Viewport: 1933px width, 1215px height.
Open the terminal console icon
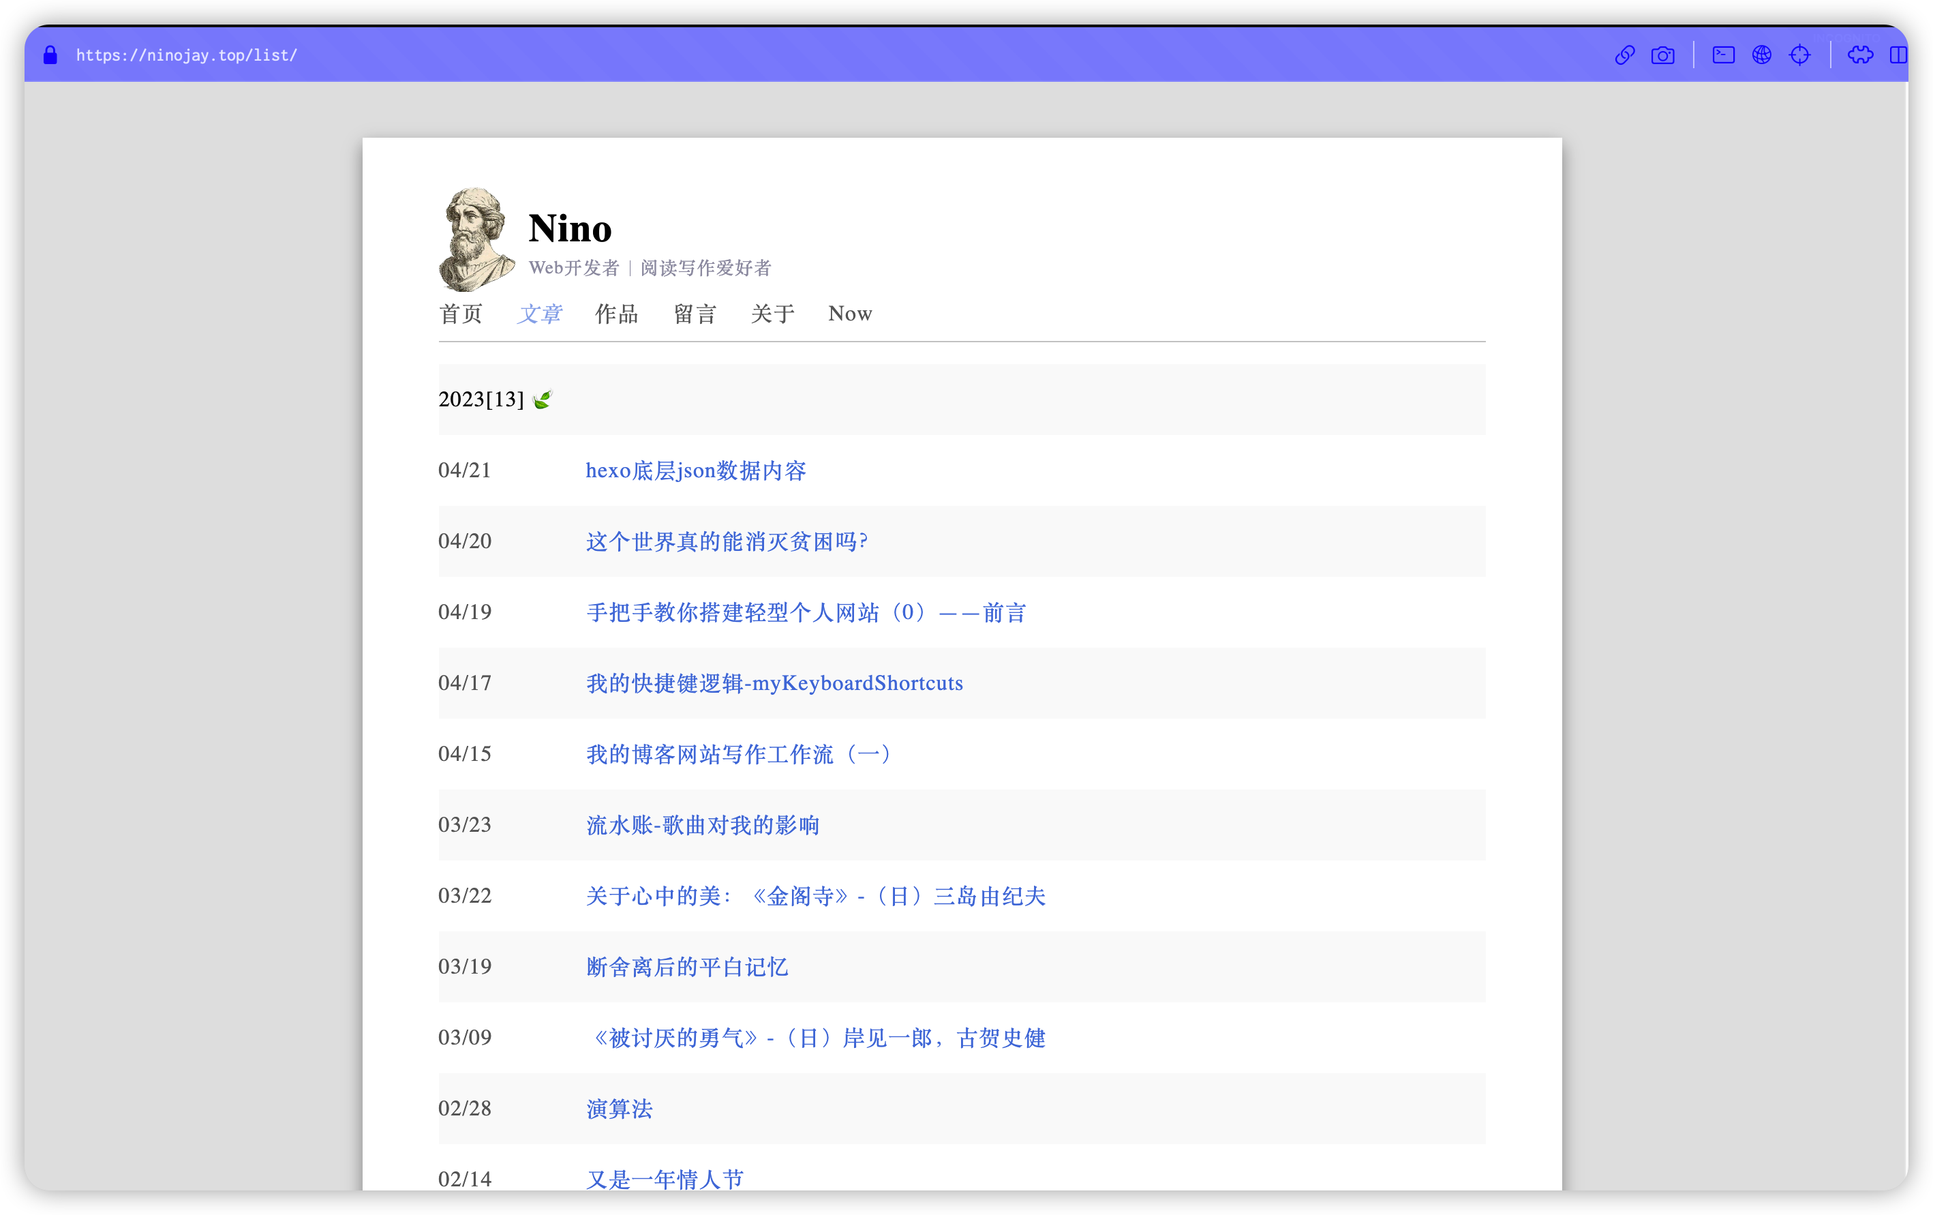[1724, 55]
